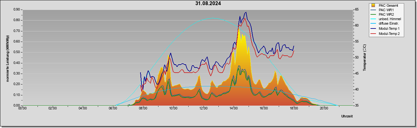Click the 10:00 time tick label
Screen dimensions: 417x128
click(173, 109)
